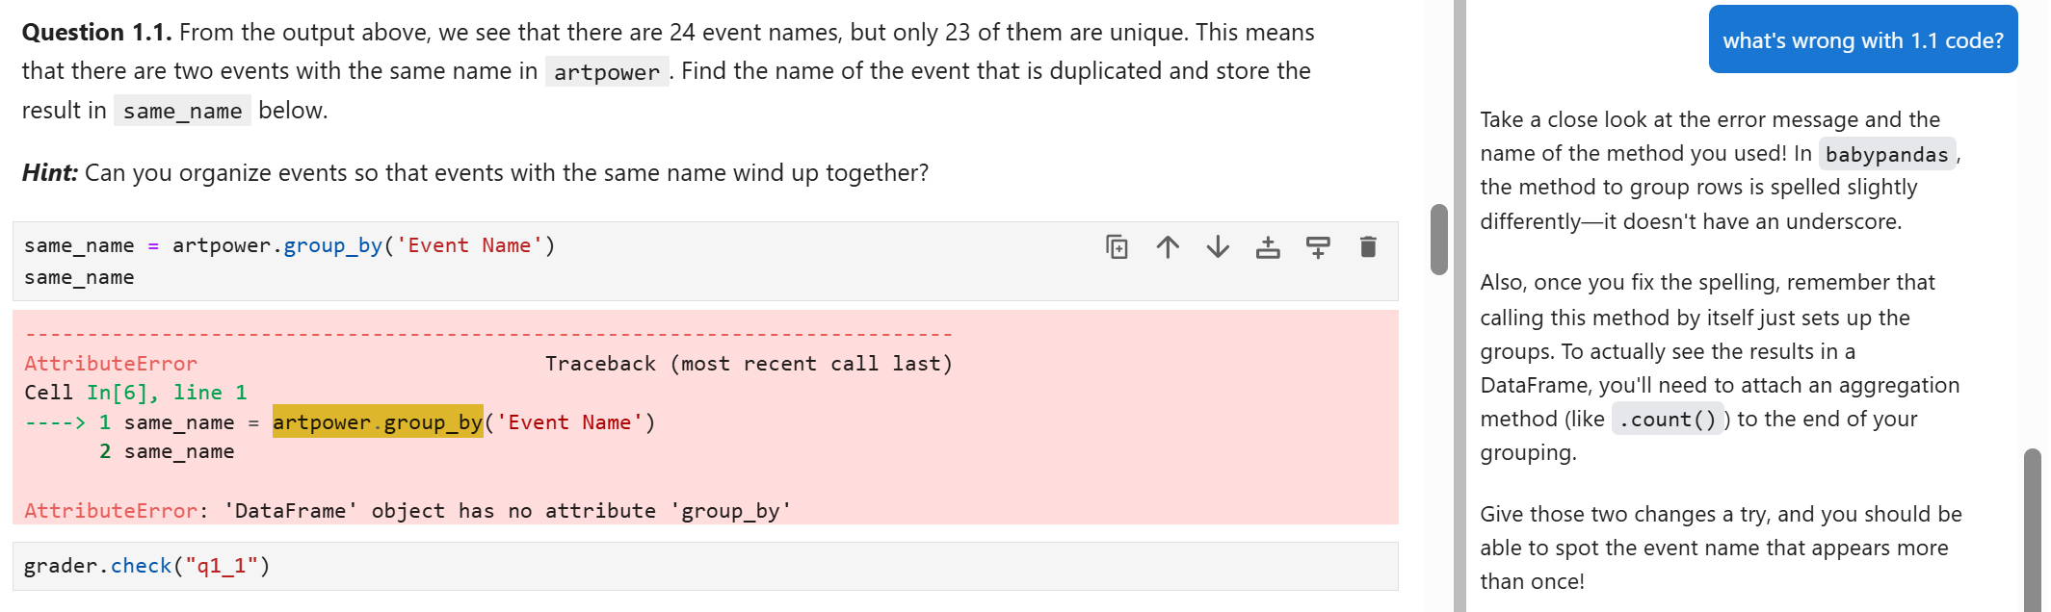This screenshot has width=2051, height=612.
Task: Insert a new cell below
Action: point(1318,247)
